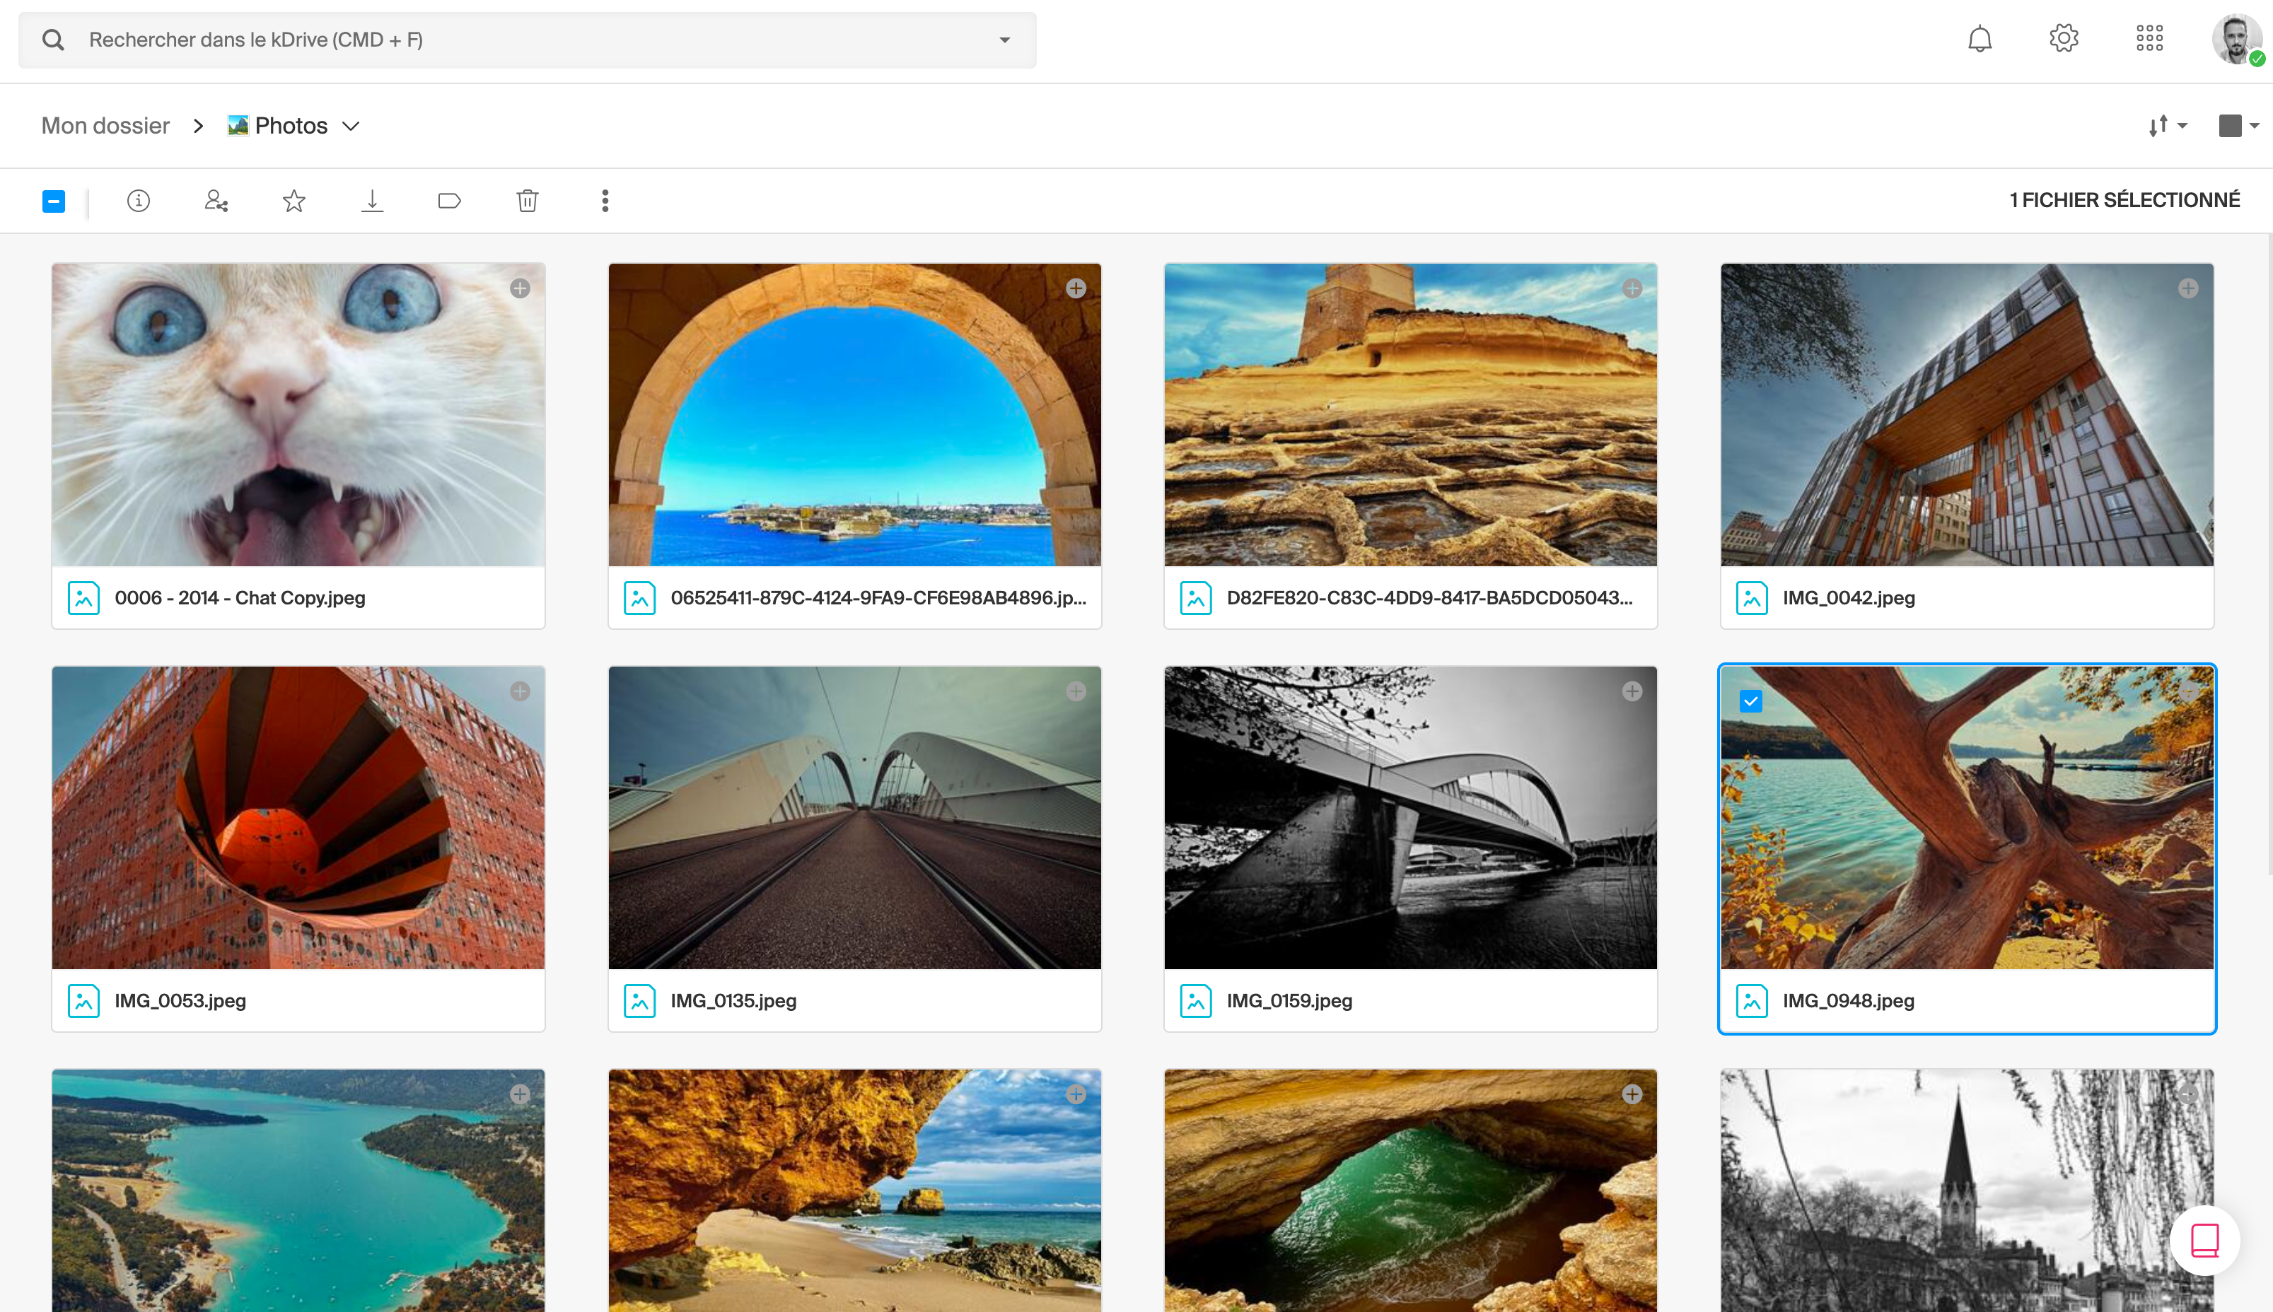Image resolution: width=2273 pixels, height=1312 pixels.
Task: Open the sort order dropdown
Action: (2168, 126)
